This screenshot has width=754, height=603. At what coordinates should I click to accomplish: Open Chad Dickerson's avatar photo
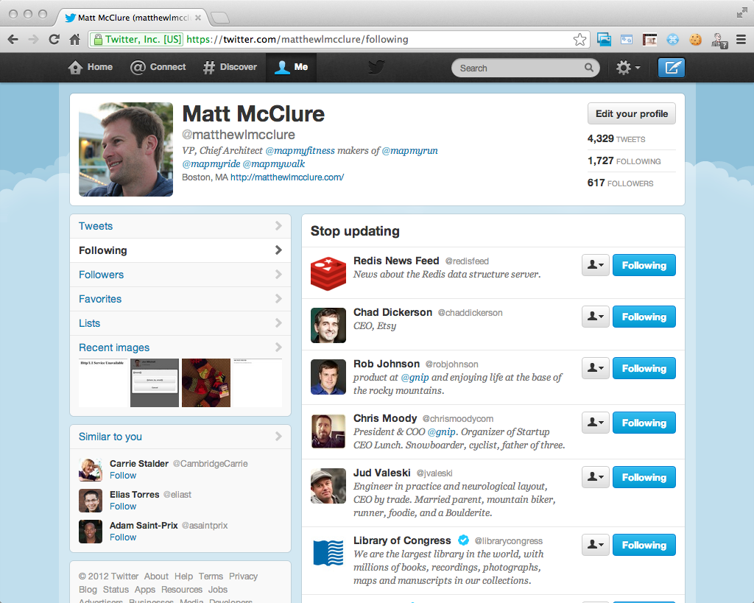328,325
